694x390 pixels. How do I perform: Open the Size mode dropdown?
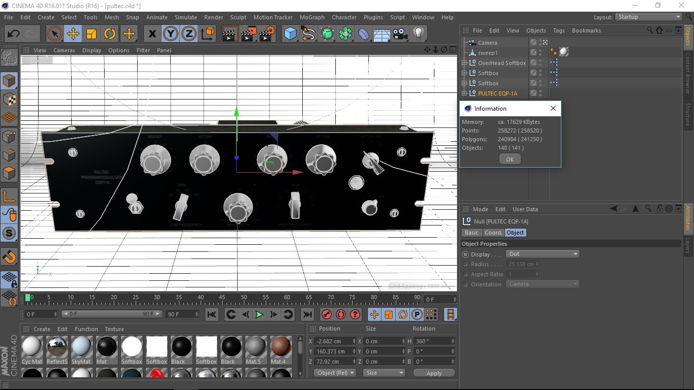click(x=385, y=373)
